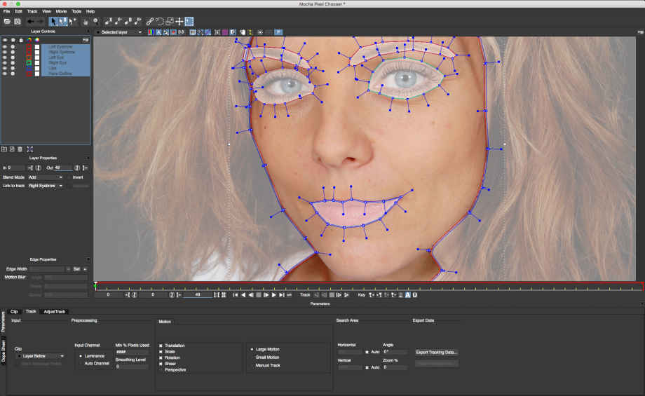Choose the Create Bezier layer tool
Viewport: 645px width, 396px height.
point(128,21)
